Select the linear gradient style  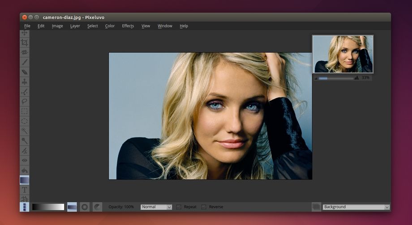coord(72,207)
